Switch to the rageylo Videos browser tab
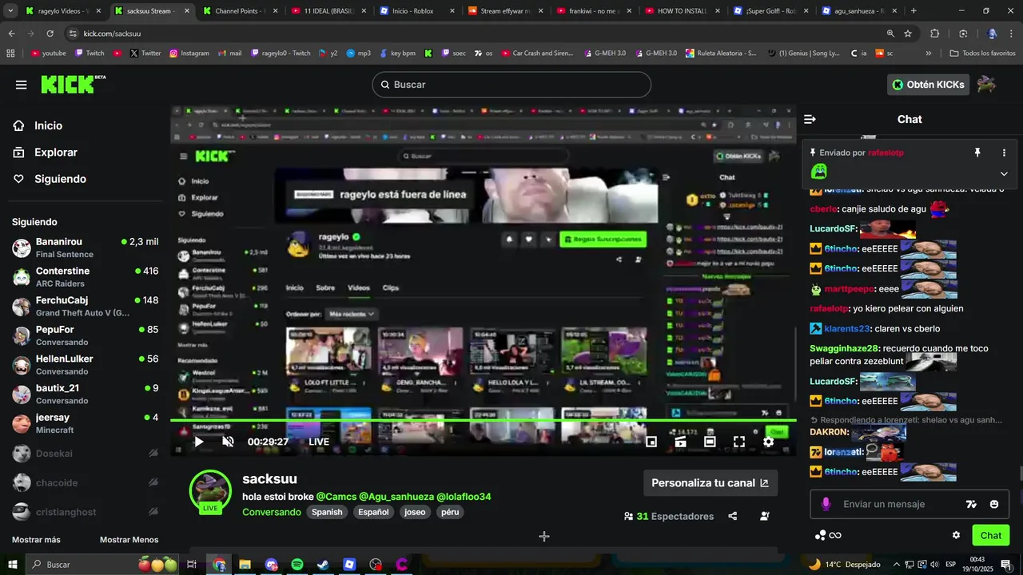Image resolution: width=1023 pixels, height=575 pixels. click(62, 11)
